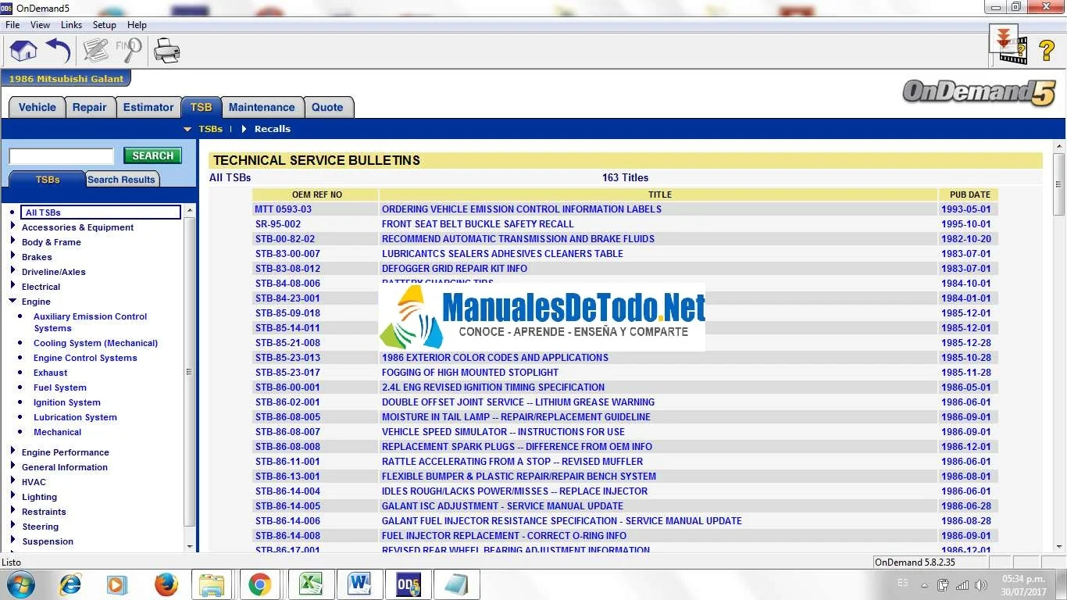The height and width of the screenshot is (600, 1067).
Task: Switch to the Search Results tab
Action: click(121, 180)
